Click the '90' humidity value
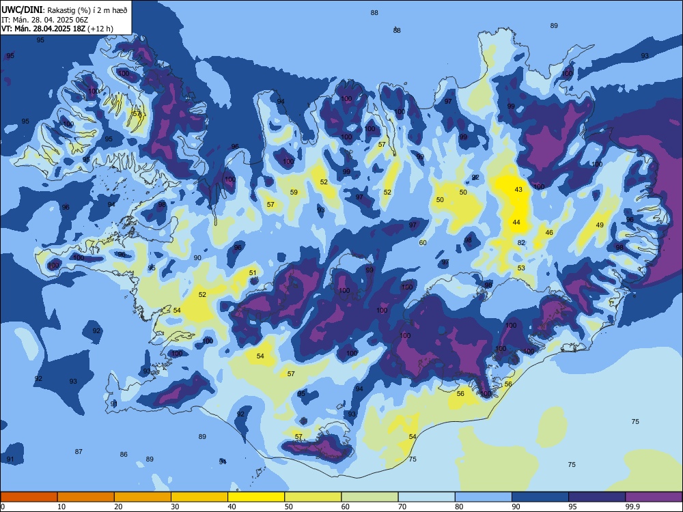683x512 pixels. click(x=197, y=258)
